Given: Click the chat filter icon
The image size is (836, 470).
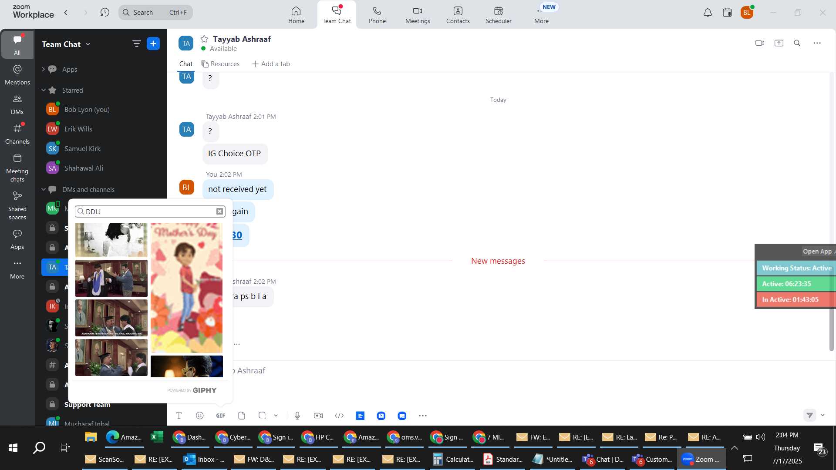Looking at the screenshot, I should click(x=136, y=44).
